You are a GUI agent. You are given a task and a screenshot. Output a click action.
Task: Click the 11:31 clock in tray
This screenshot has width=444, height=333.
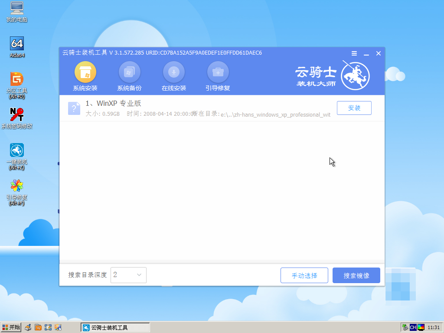click(x=434, y=328)
